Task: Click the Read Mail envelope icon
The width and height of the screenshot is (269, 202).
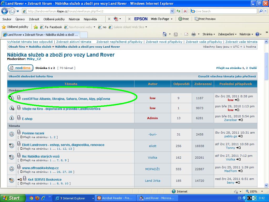Action: point(186,34)
